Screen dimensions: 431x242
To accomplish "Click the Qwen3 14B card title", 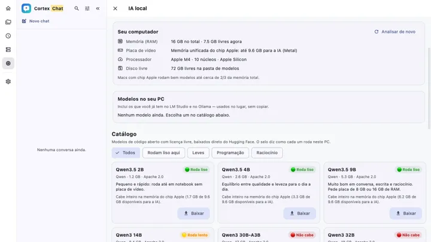I will [129, 235].
